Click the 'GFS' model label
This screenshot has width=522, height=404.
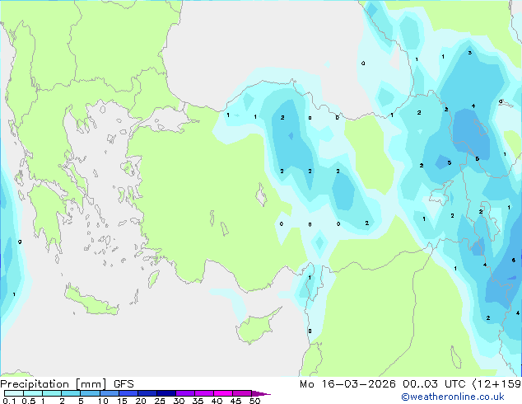[x=124, y=384]
